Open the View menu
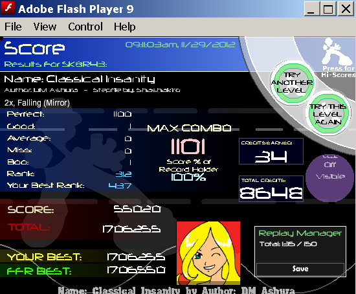The height and width of the screenshot is (294, 356). 45,27
